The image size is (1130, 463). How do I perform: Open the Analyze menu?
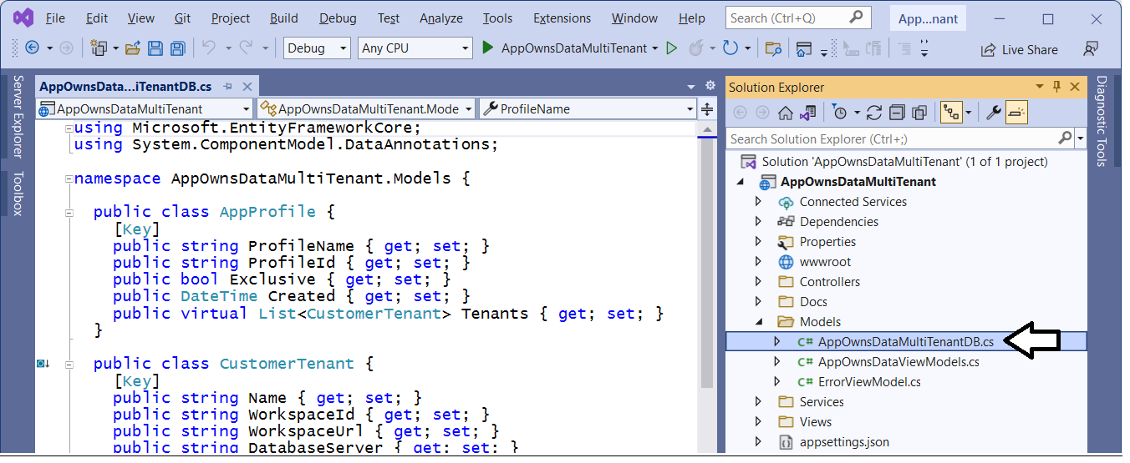pos(440,18)
